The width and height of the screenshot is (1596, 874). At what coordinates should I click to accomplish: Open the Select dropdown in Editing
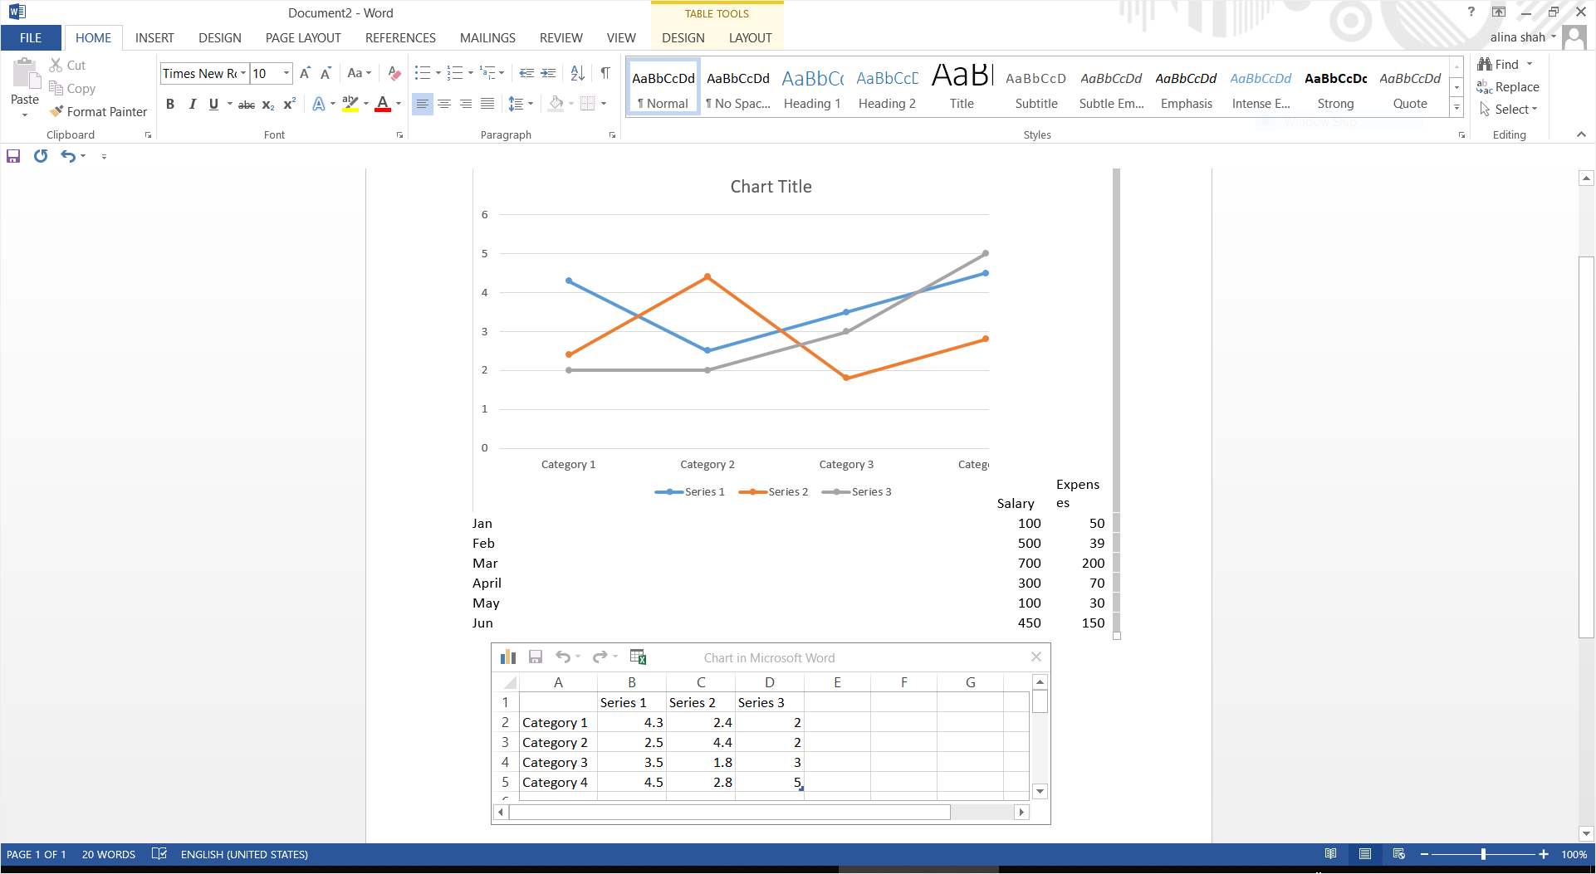coord(1509,110)
